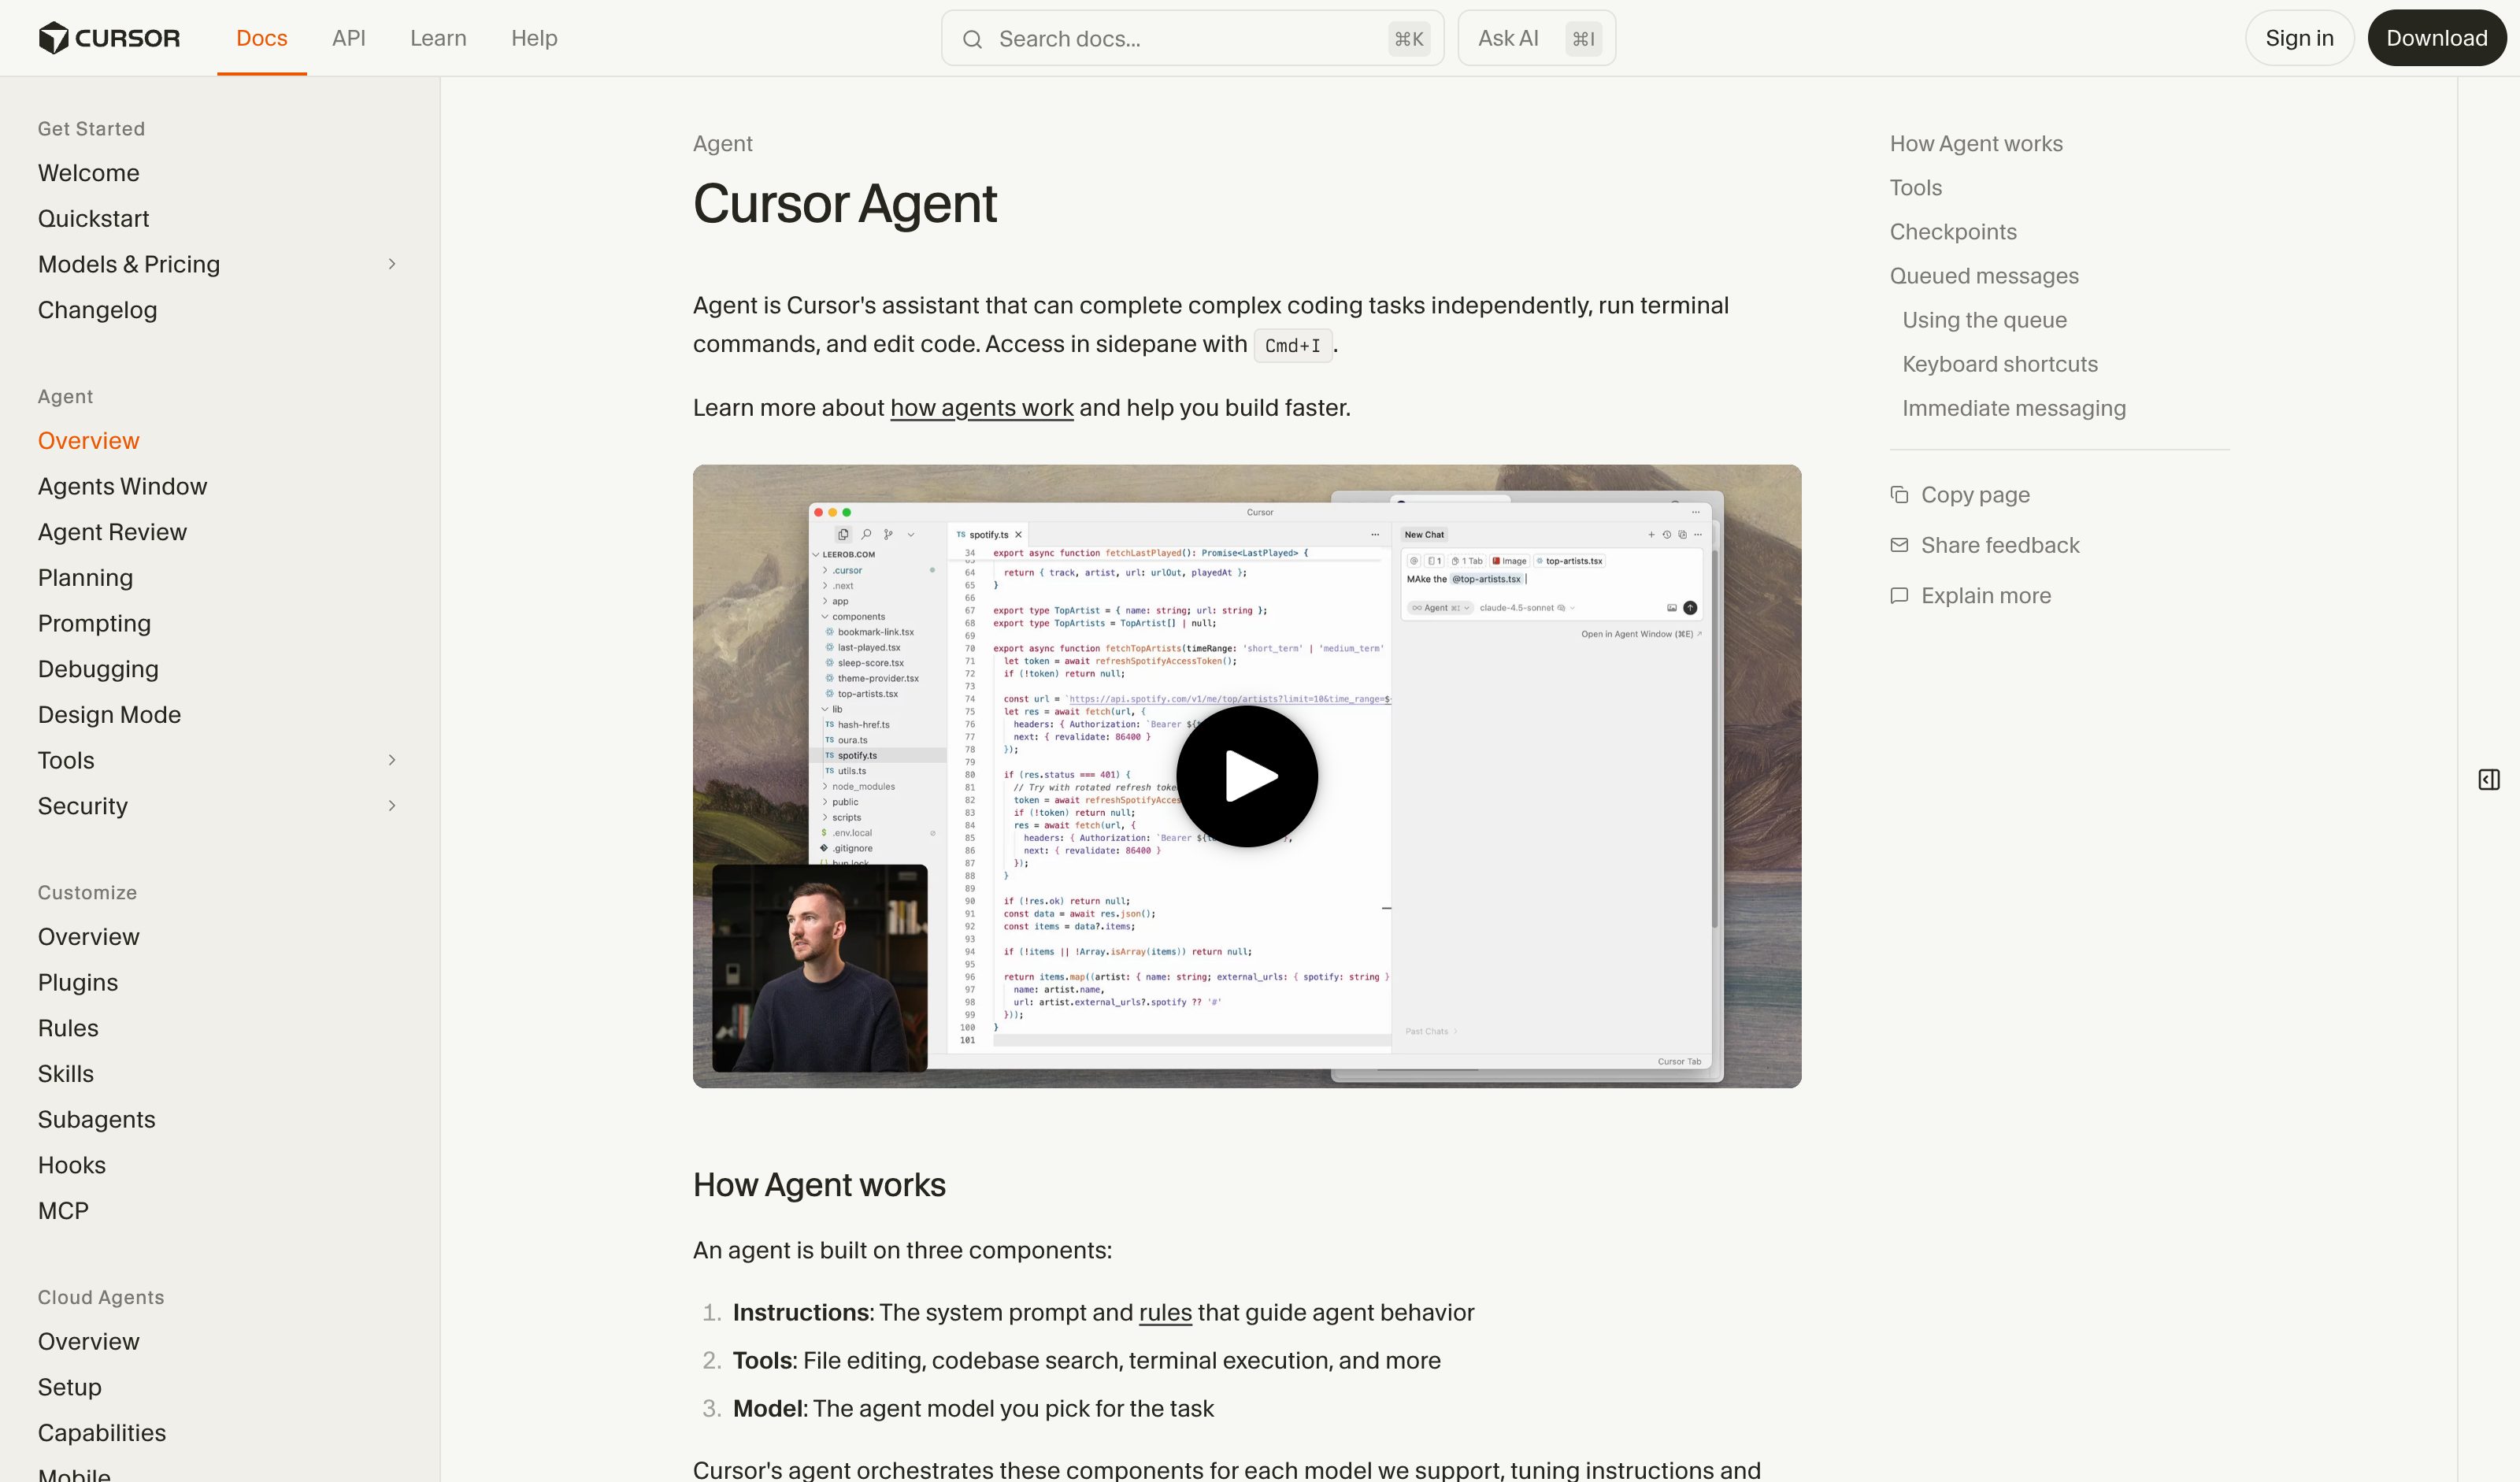Click the Share feedback envelope icon
This screenshot has height=1482, width=2520.
1899,545
